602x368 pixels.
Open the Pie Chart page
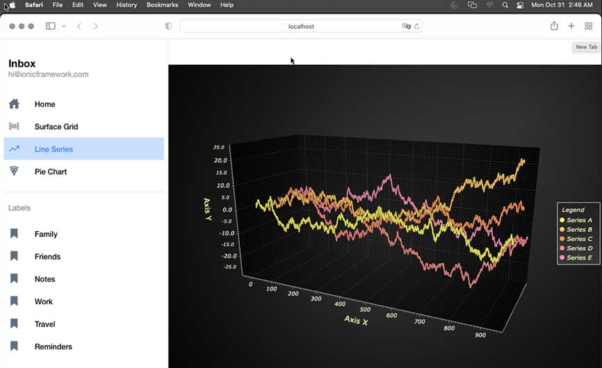(83, 172)
